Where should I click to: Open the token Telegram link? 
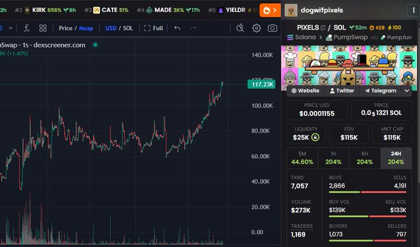tap(380, 91)
